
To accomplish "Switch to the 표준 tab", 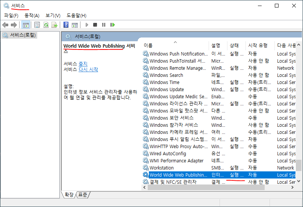I will coord(83,195).
